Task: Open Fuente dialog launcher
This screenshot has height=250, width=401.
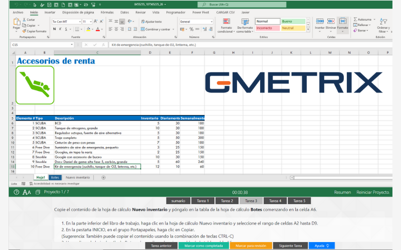Action: [104, 37]
